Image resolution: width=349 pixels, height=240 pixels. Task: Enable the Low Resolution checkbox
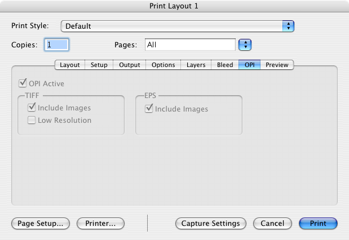click(x=32, y=120)
